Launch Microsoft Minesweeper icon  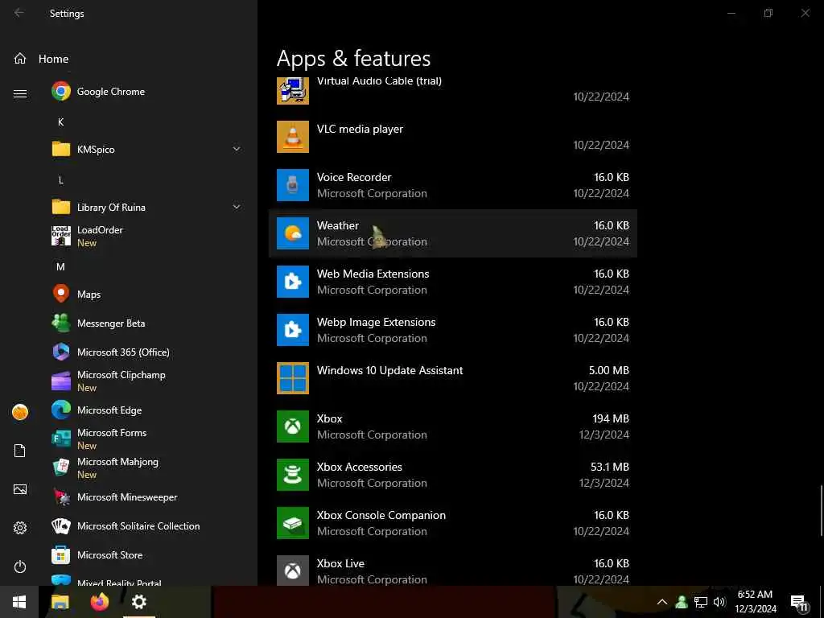coord(61,496)
